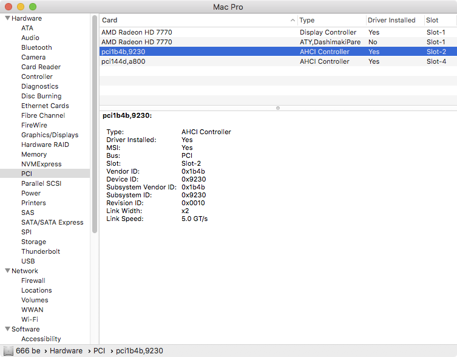Viewport: 457px width, 357px height.
Task: Click the Software section label
Action: pyautogui.click(x=25, y=328)
